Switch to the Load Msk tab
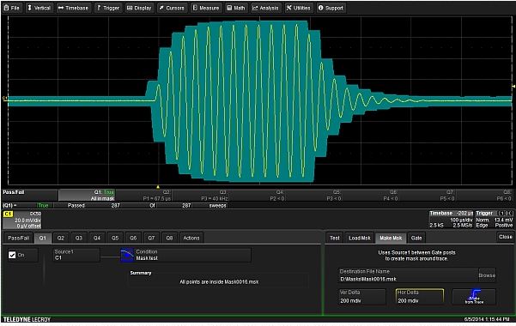Screen dimensions: 516x326 coord(360,238)
